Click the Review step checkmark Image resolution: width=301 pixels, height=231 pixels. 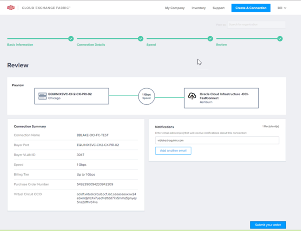click(x=280, y=39)
